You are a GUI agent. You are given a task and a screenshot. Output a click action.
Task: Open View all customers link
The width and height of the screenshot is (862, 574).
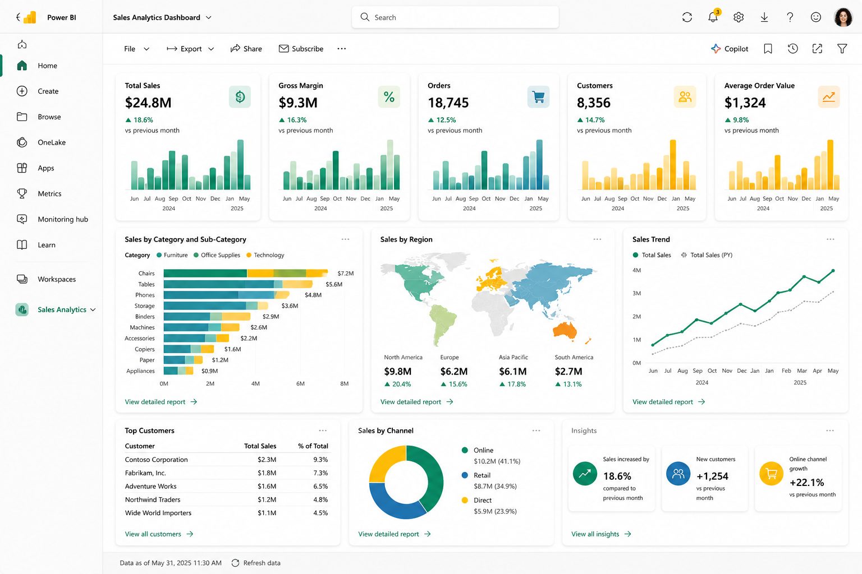click(159, 534)
